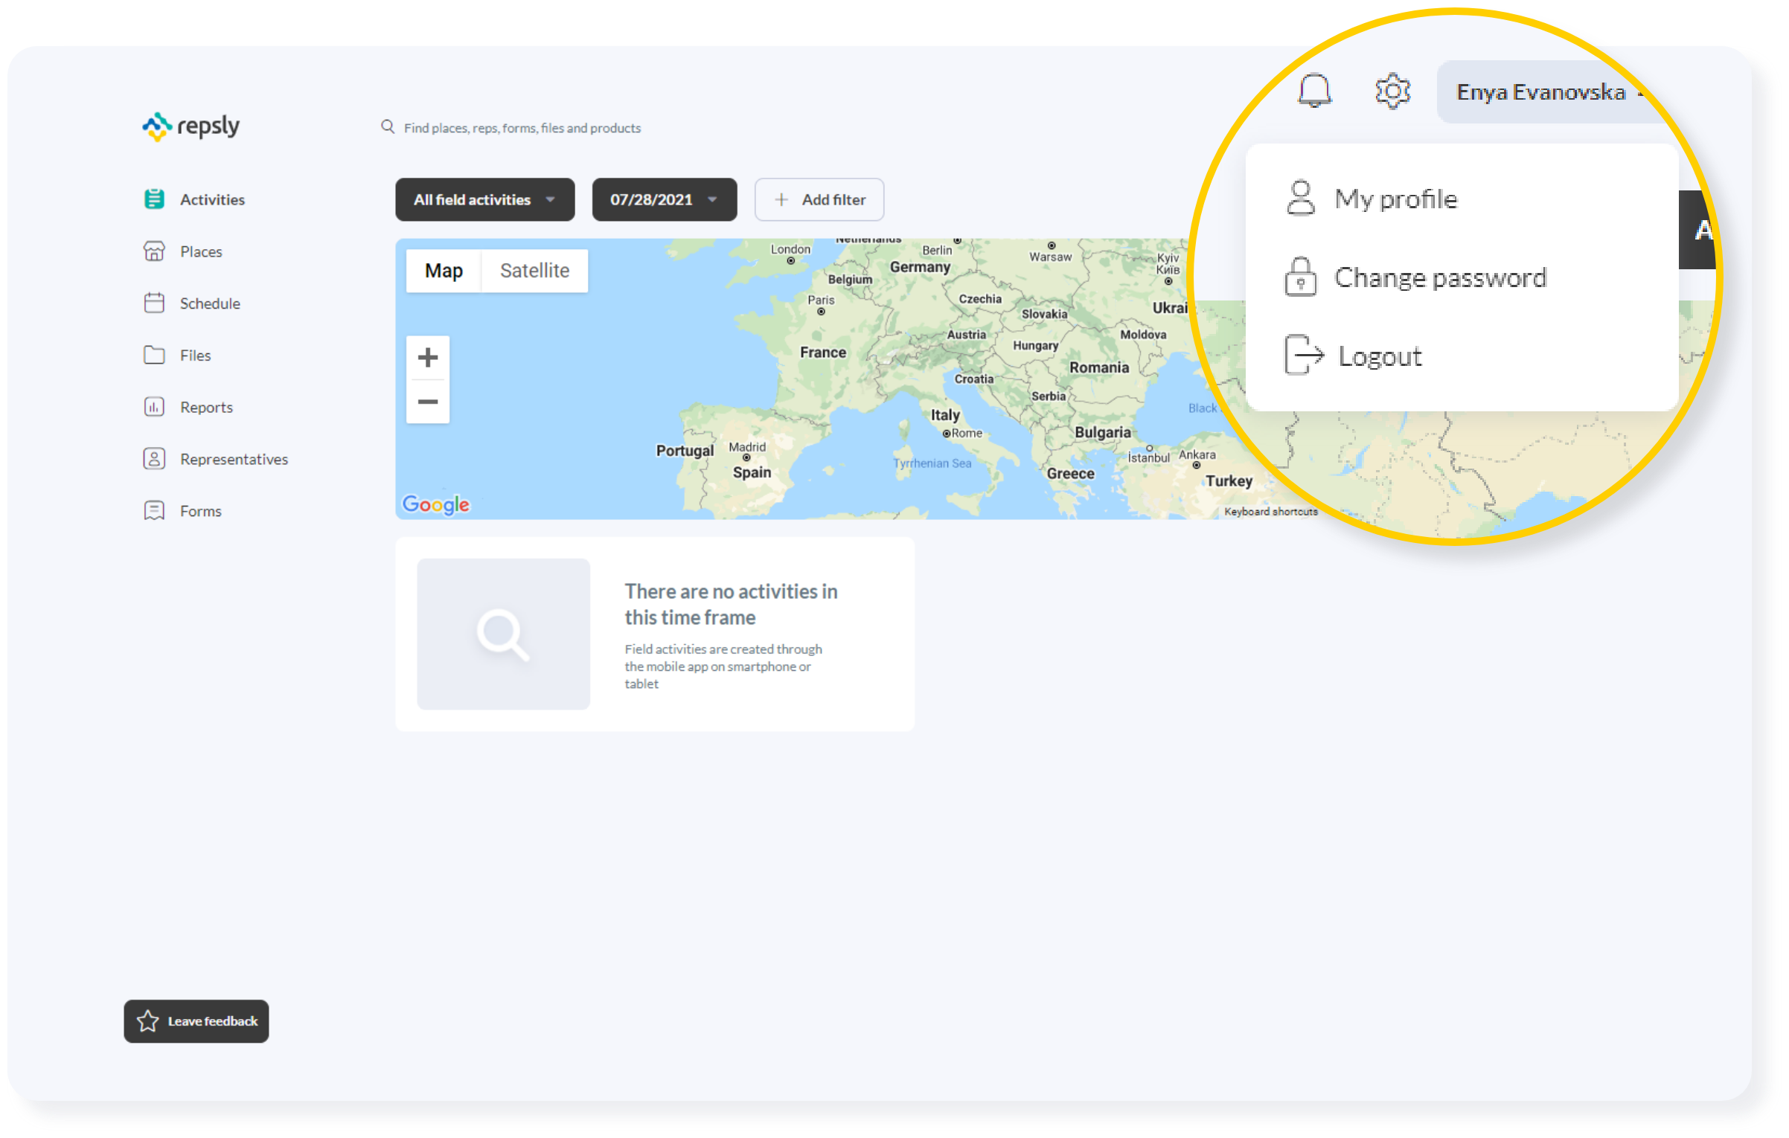Choose Change password from menu
The height and width of the screenshot is (1138, 1789).
coord(1439,278)
